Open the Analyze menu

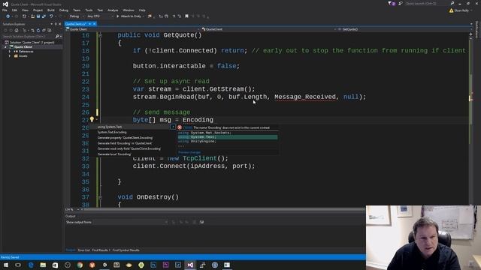(113, 10)
